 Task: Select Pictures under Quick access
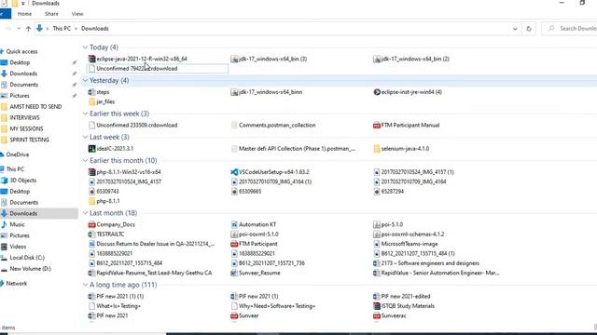pos(20,96)
